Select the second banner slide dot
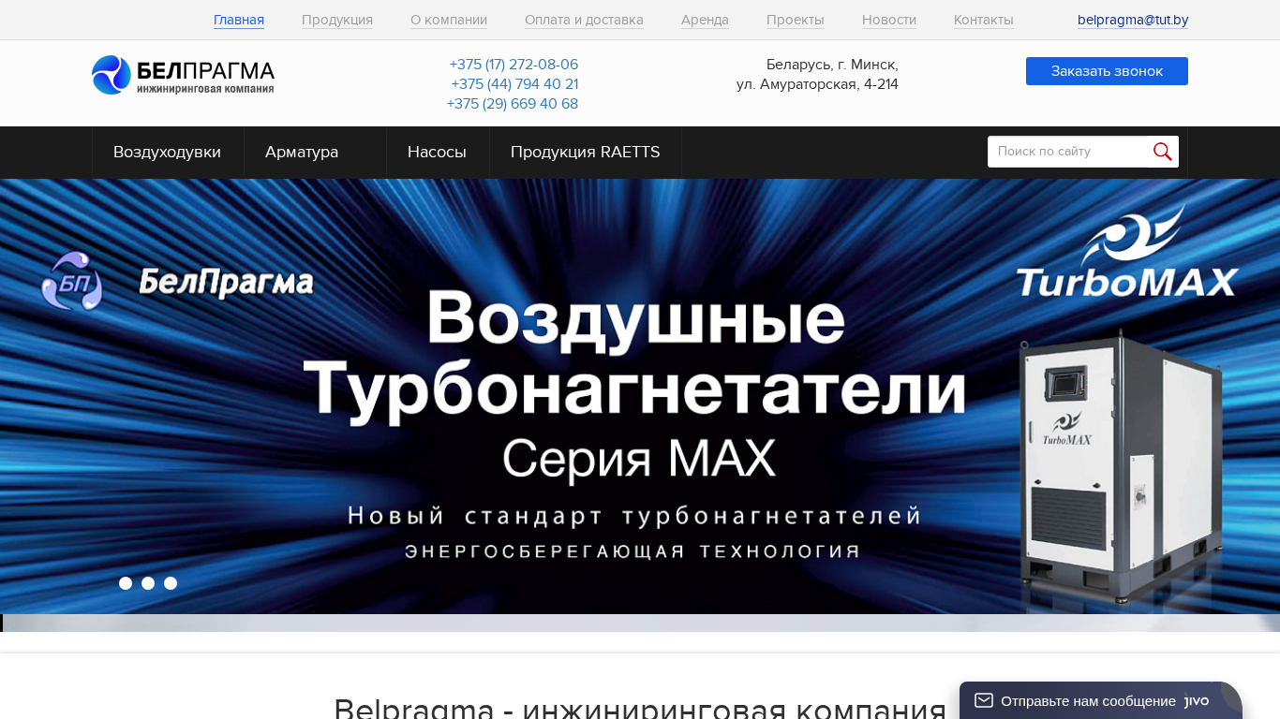 point(148,583)
